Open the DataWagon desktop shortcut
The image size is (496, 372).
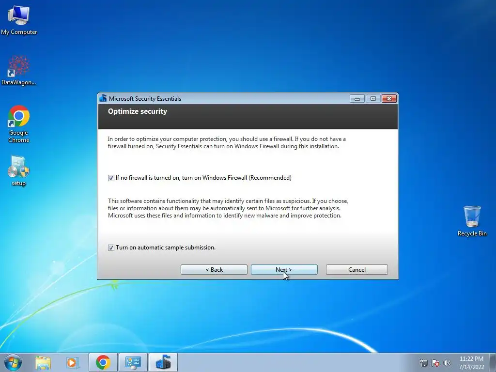tap(19, 70)
